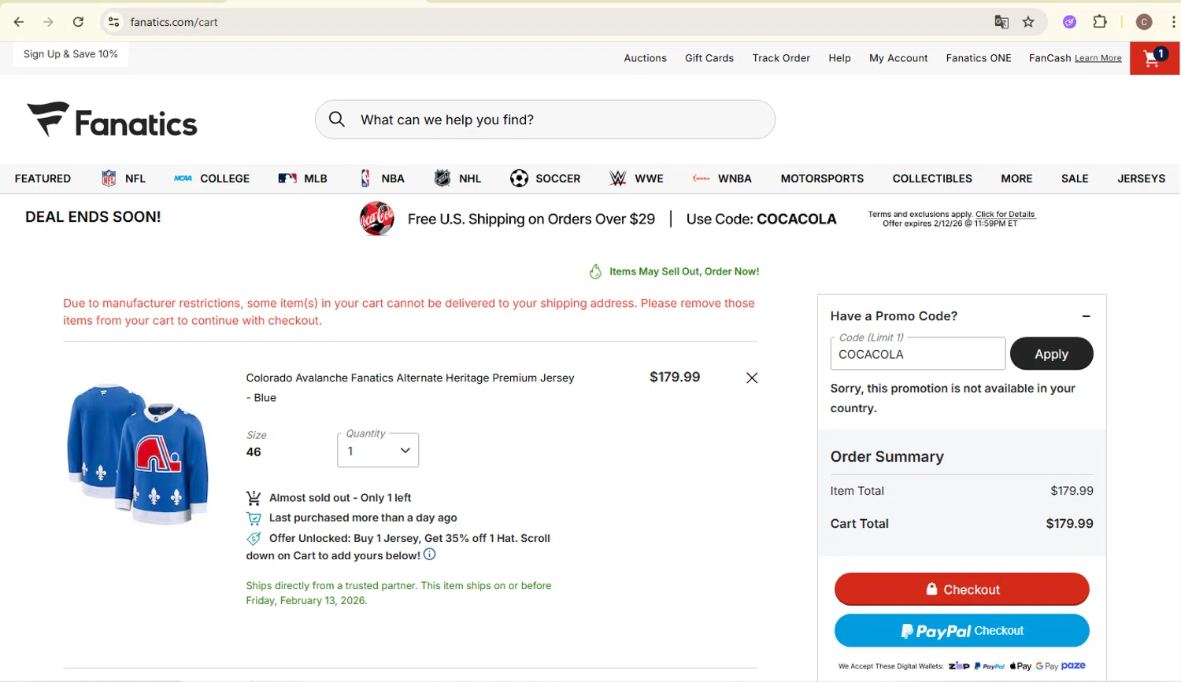The width and height of the screenshot is (1181, 682).
Task: Open the COLLEGE menu
Action: 212,179
